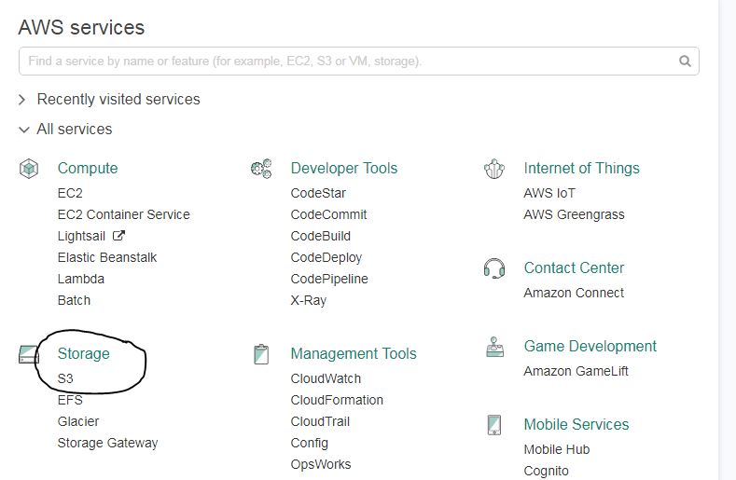Click the Compute category cube icon
The width and height of the screenshot is (736, 480).
click(x=29, y=169)
